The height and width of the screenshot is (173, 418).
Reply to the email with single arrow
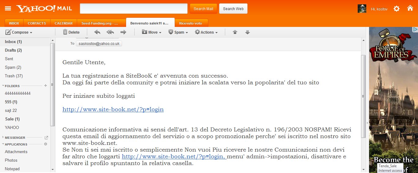click(x=97, y=32)
